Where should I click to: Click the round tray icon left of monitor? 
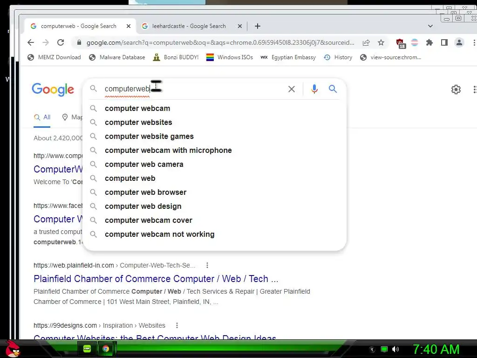(x=372, y=350)
